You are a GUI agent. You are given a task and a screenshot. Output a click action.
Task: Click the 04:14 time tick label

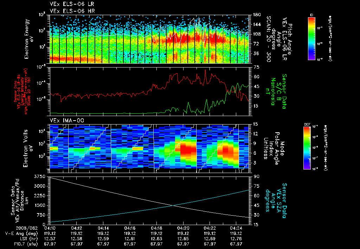(x=103, y=228)
